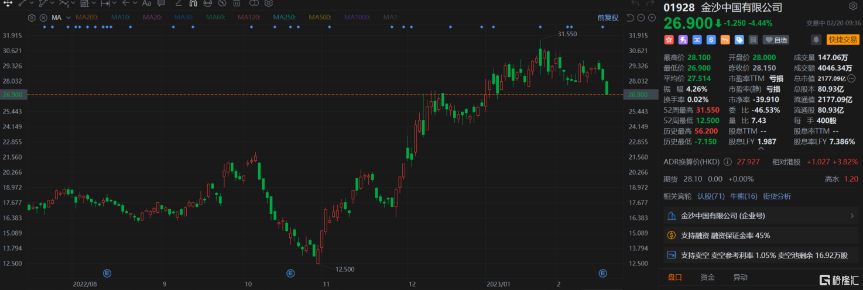Click the MA200 legend label

tap(87, 18)
